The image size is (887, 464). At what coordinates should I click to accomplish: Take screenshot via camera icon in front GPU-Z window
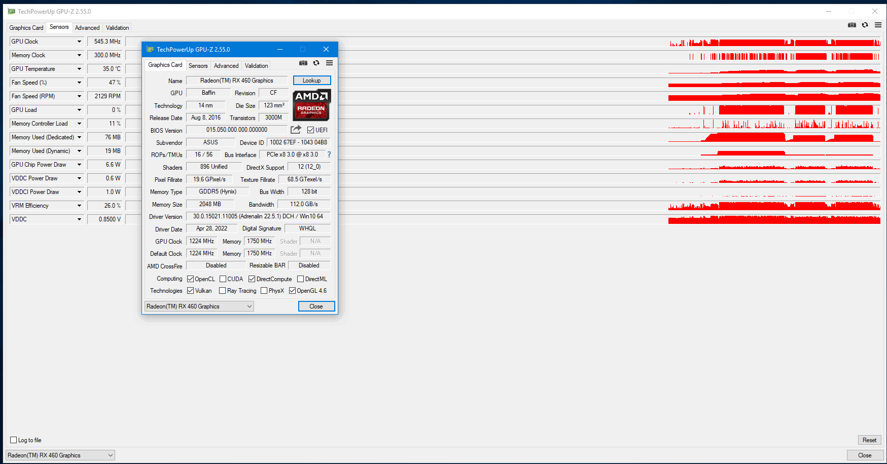point(303,63)
